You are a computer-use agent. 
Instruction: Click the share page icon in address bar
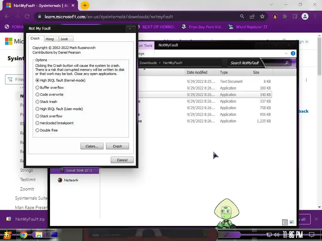pos(252,17)
